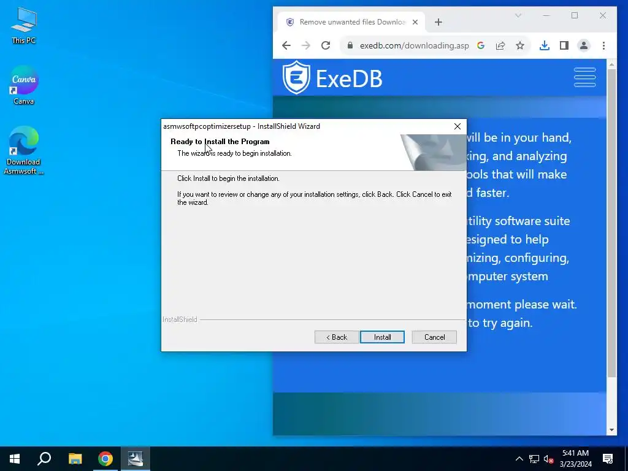Click the ExeDB shield logo
The height and width of the screenshot is (471, 628).
296,78
